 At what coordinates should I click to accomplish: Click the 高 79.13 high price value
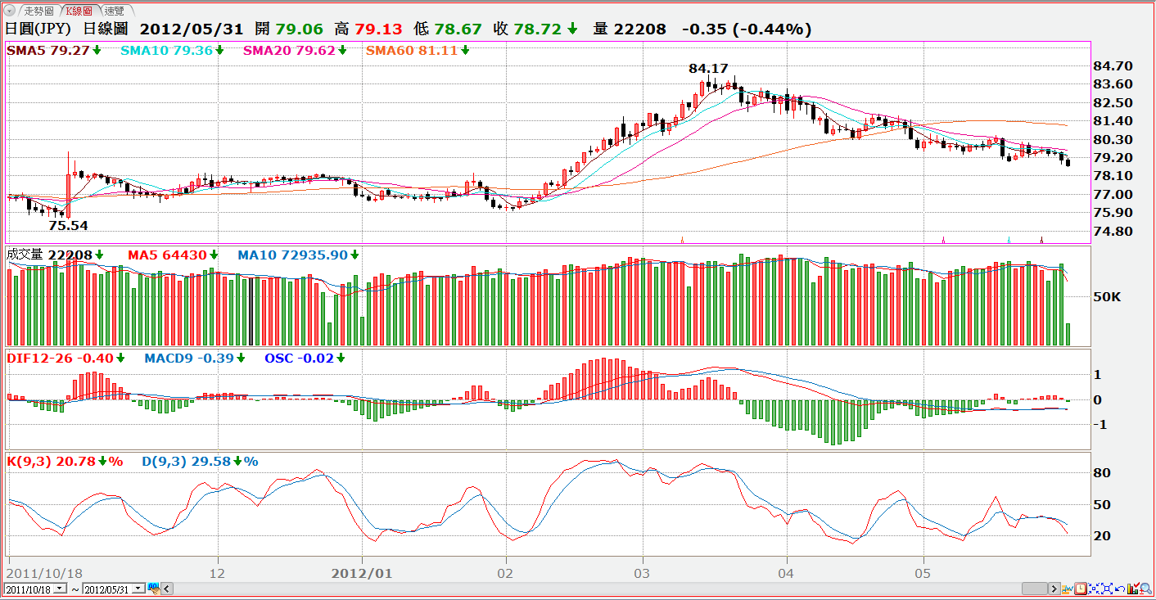click(x=368, y=29)
